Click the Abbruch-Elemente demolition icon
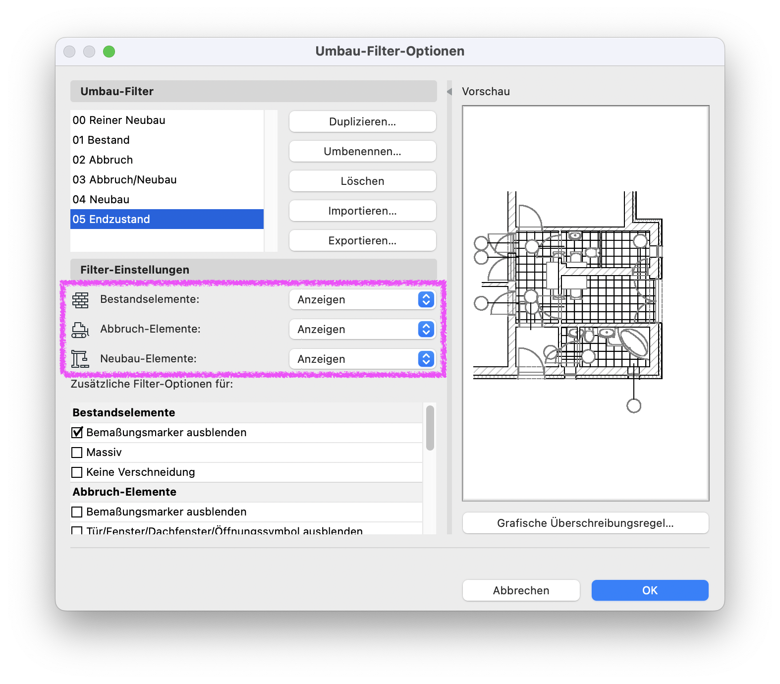The width and height of the screenshot is (780, 684). click(80, 330)
